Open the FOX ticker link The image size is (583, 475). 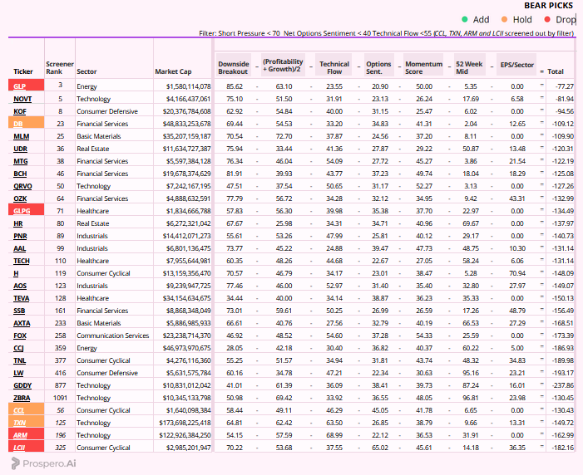(20, 335)
